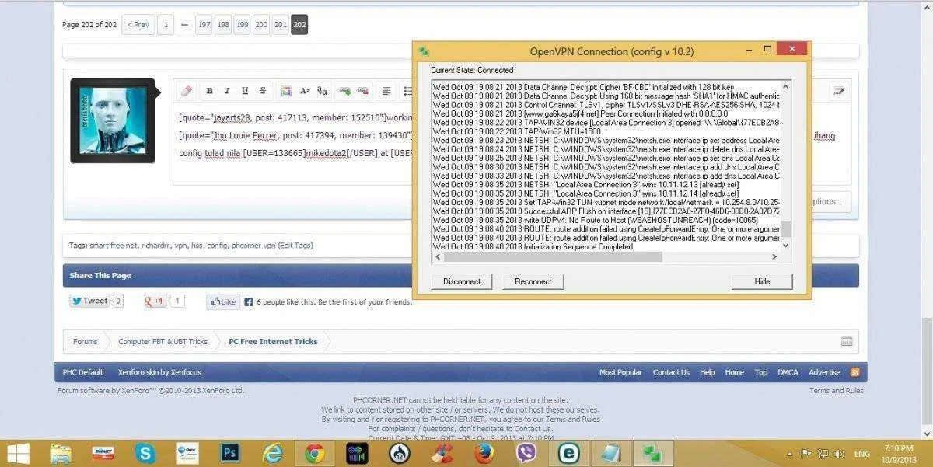Click the unlink icon in editor
This screenshot has width=933, height=467.
(x=362, y=91)
